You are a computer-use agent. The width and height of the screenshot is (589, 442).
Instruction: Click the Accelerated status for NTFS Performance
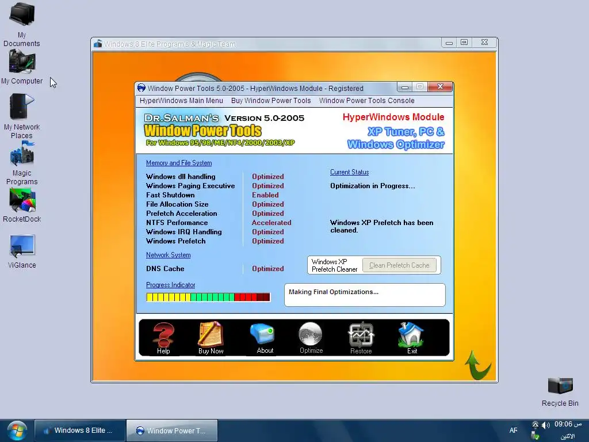pos(271,223)
